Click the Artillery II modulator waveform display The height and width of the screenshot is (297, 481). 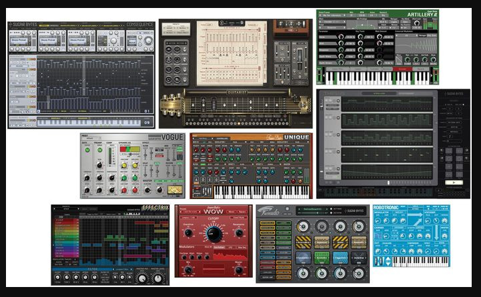(x=416, y=45)
